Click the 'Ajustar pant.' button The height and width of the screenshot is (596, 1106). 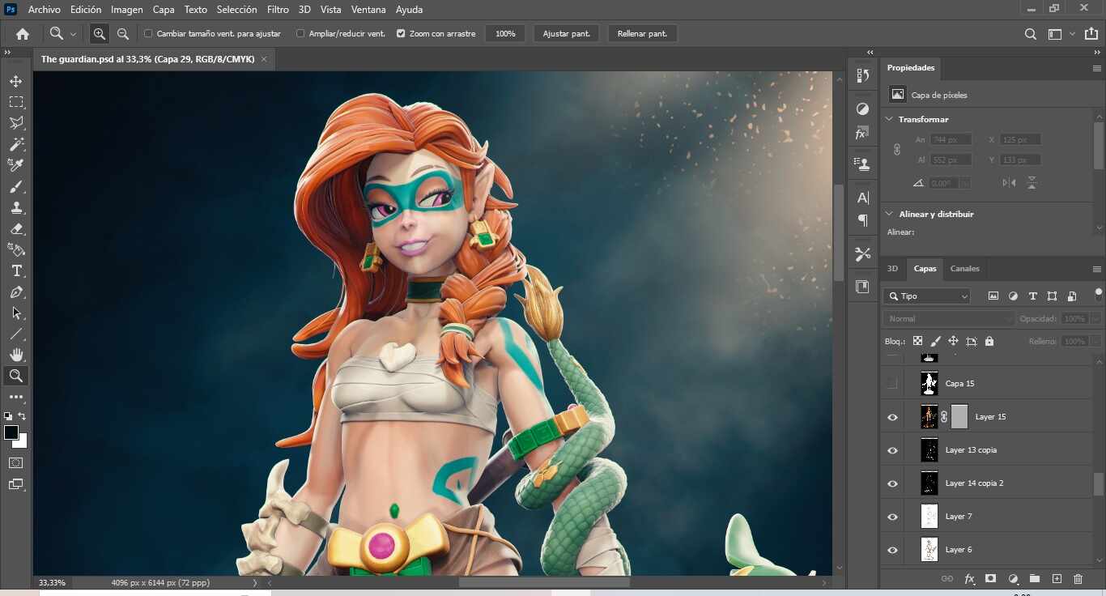tap(567, 34)
